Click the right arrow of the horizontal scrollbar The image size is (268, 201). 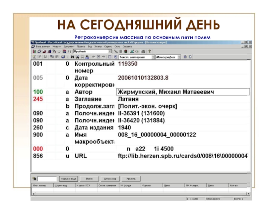tap(249, 194)
